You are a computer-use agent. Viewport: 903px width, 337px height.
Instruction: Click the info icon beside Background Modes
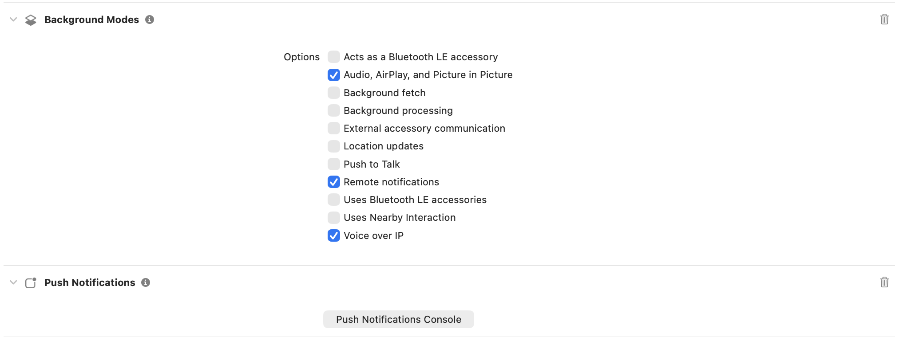tap(149, 20)
